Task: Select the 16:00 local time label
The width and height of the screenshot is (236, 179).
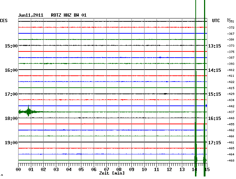Action: [11, 70]
